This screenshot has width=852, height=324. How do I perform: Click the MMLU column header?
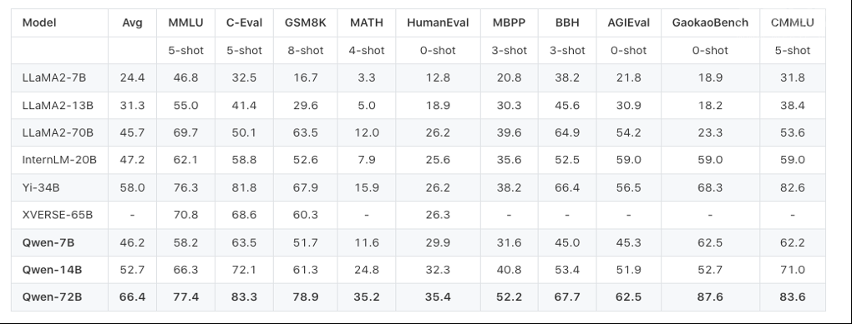(185, 22)
